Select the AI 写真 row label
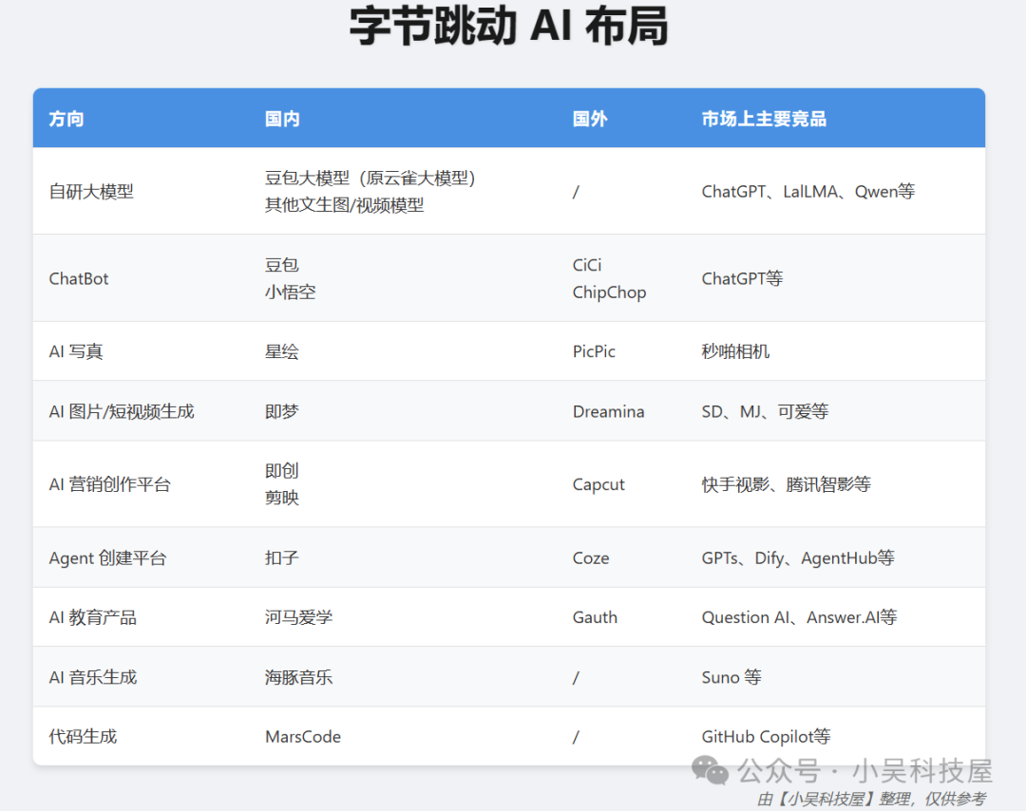The image size is (1026, 811). 76,352
